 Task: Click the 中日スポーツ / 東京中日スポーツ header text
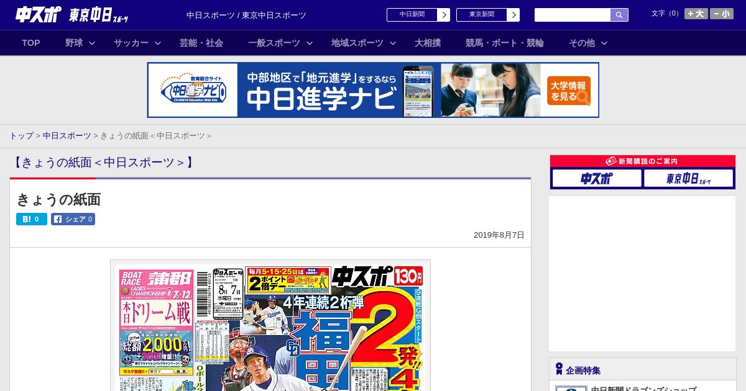(246, 16)
